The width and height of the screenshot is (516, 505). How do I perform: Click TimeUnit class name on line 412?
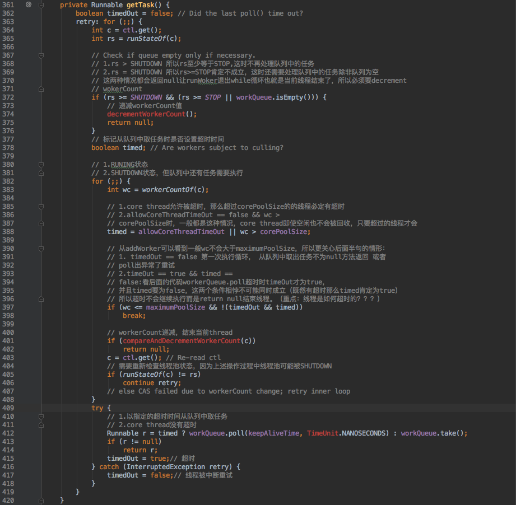pos(323,433)
